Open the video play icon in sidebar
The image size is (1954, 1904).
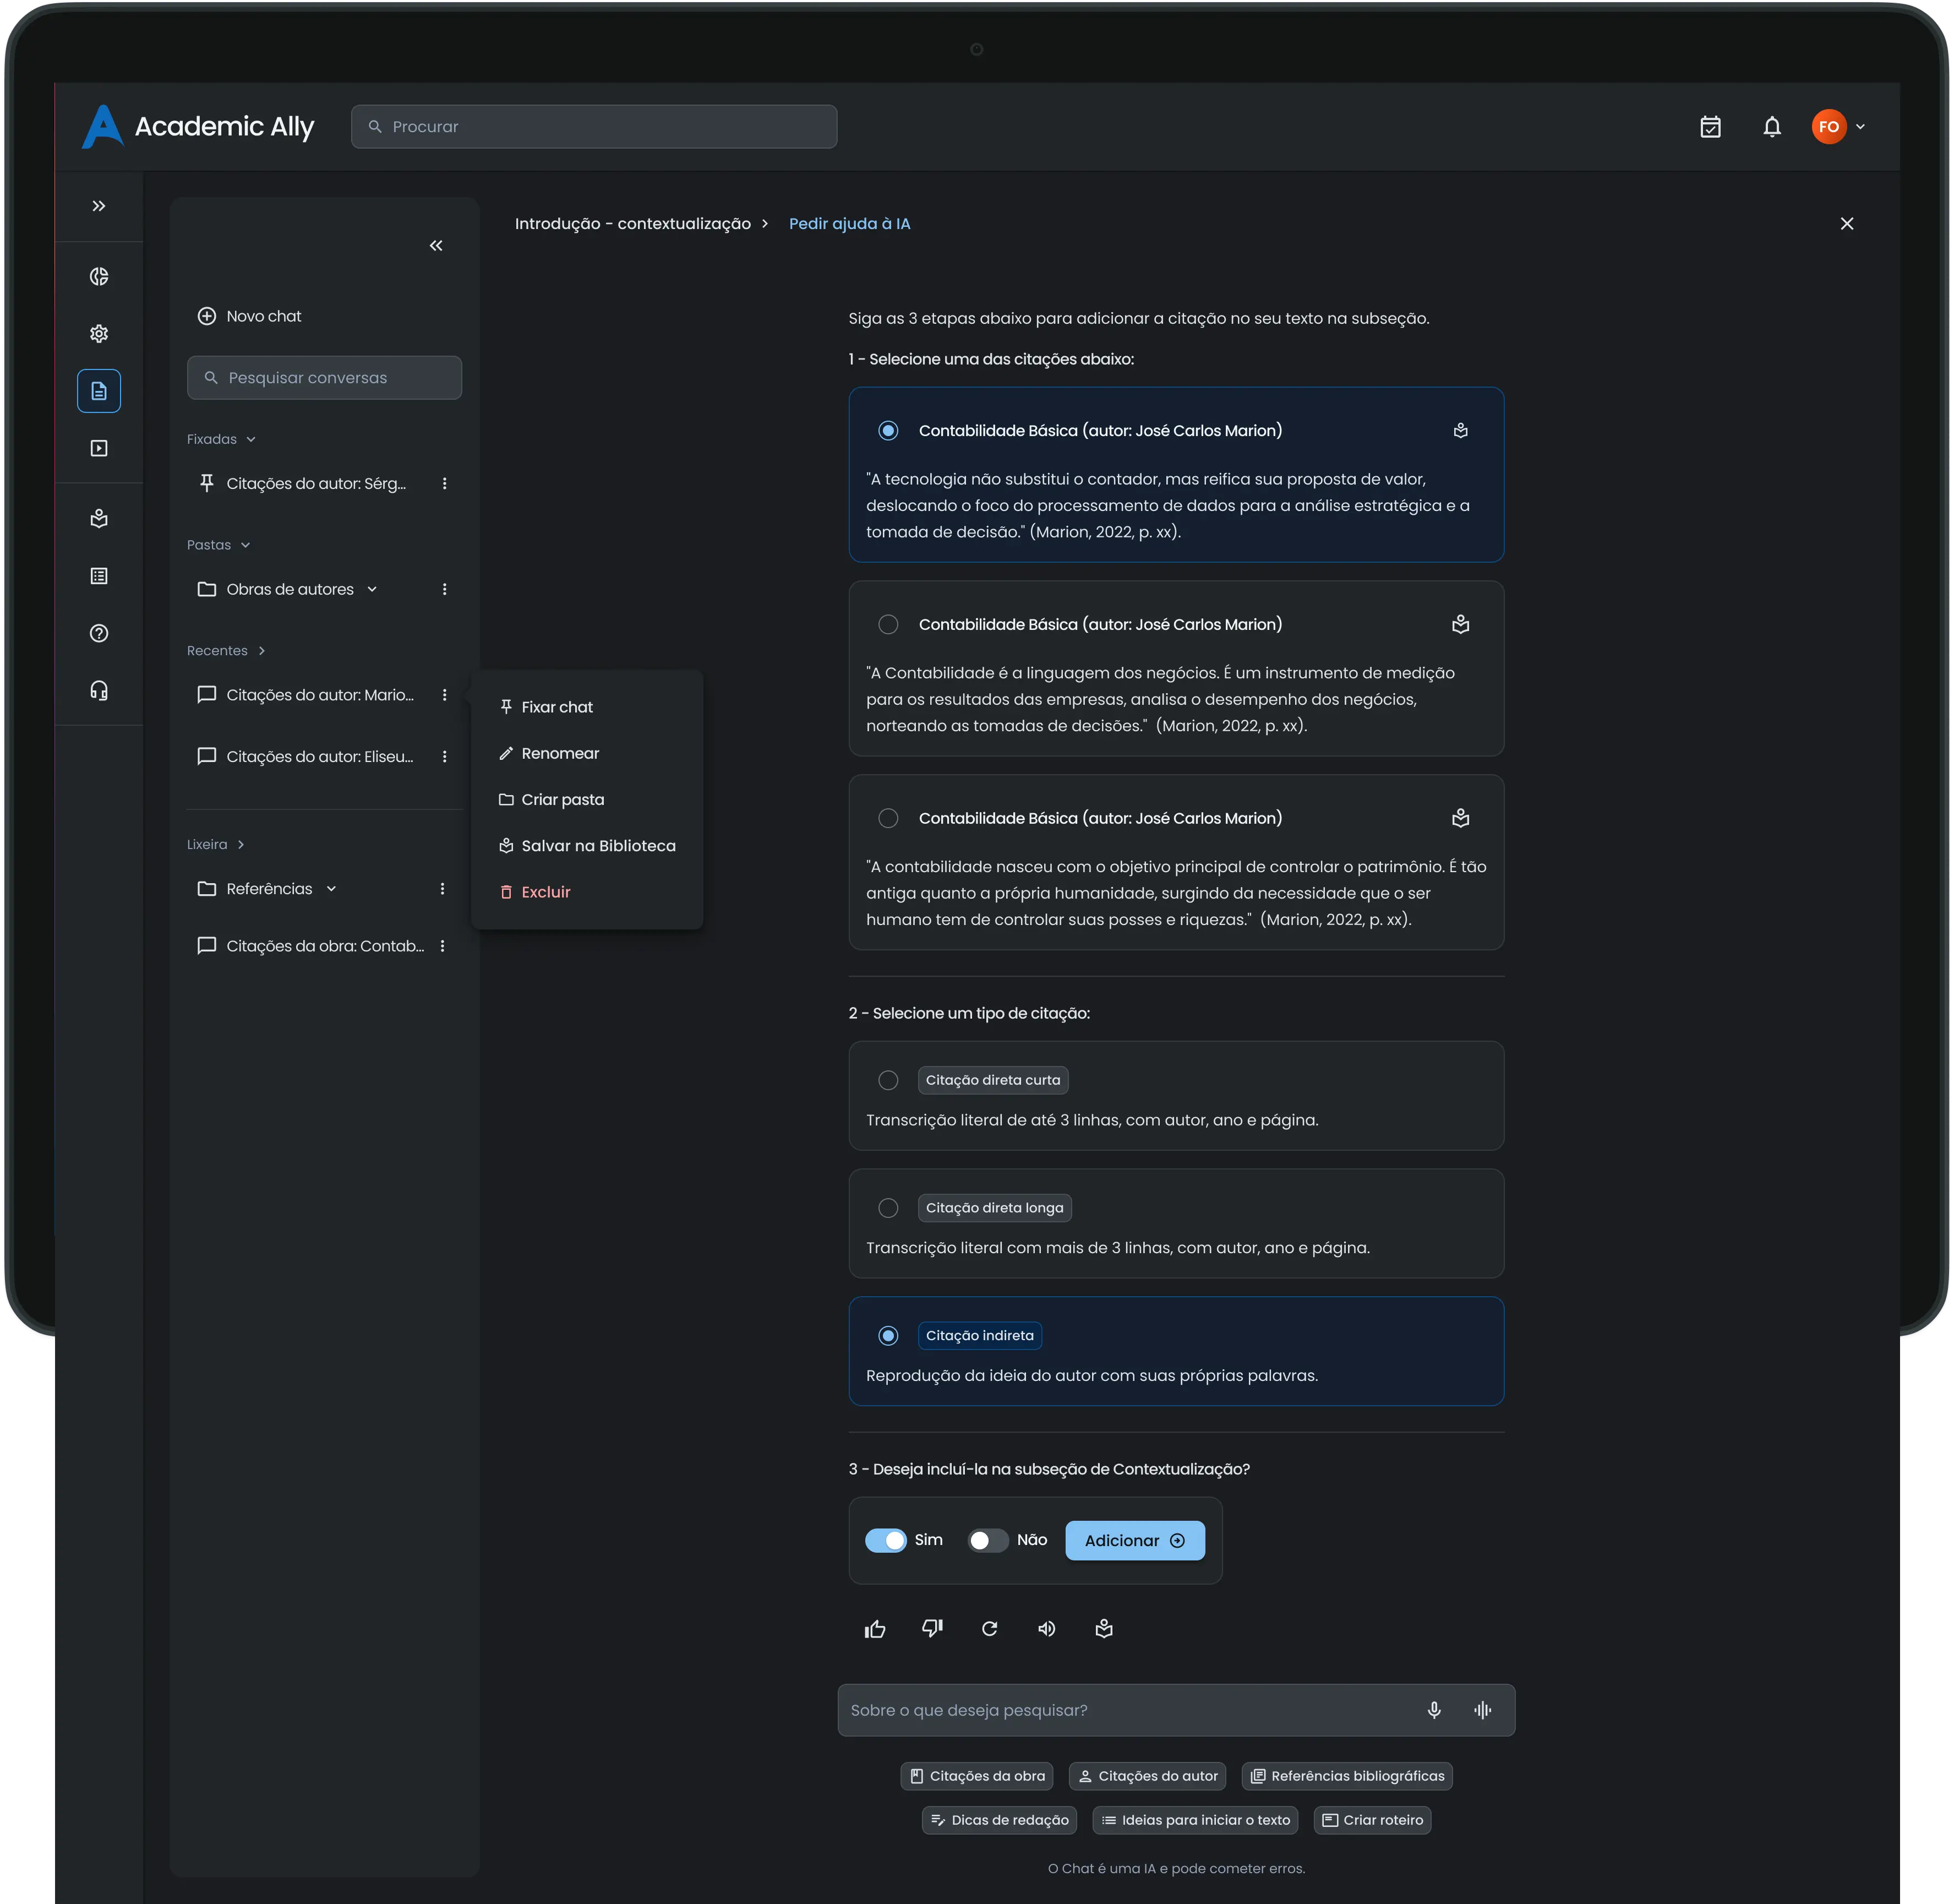pyautogui.click(x=99, y=448)
